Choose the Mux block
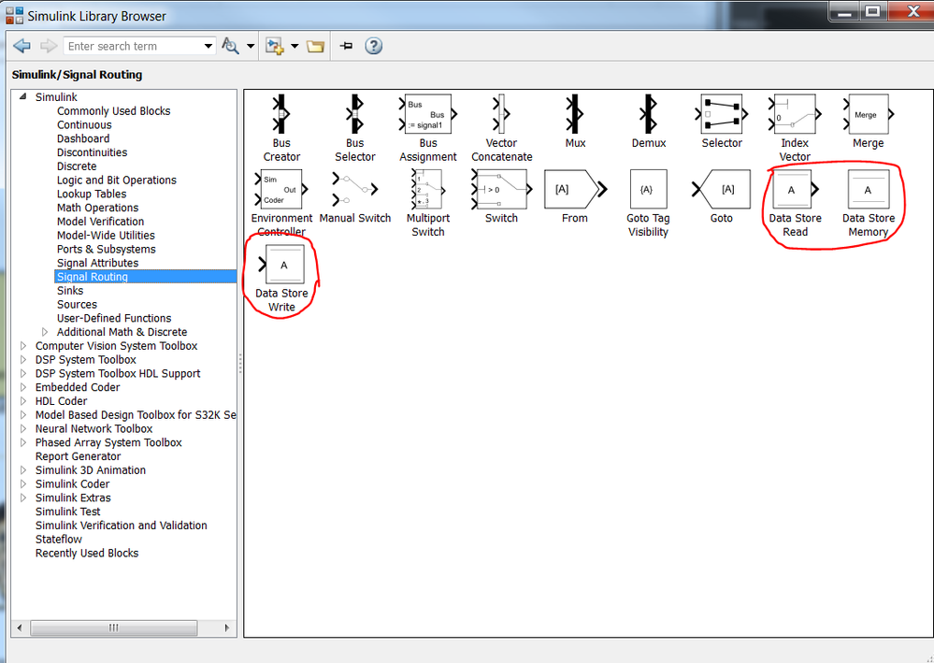The height and width of the screenshot is (663, 934). click(575, 114)
